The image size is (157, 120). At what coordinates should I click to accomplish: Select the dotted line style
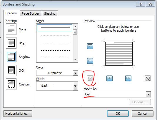coord(55,35)
